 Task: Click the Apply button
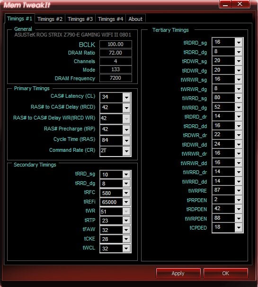178,273
